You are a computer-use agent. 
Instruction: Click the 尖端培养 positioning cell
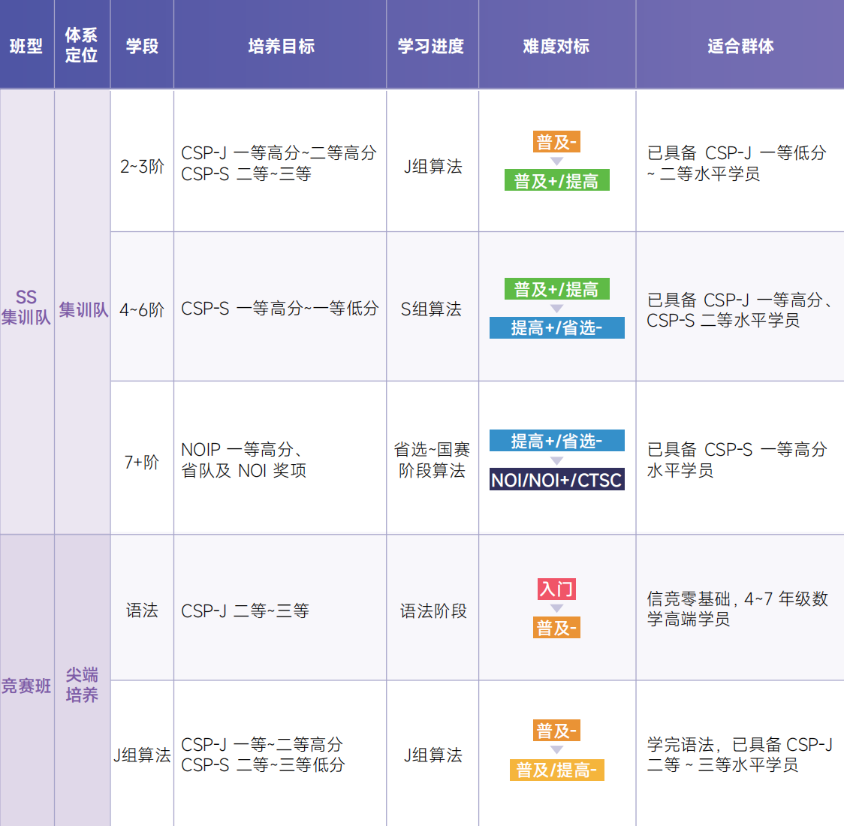(82, 685)
